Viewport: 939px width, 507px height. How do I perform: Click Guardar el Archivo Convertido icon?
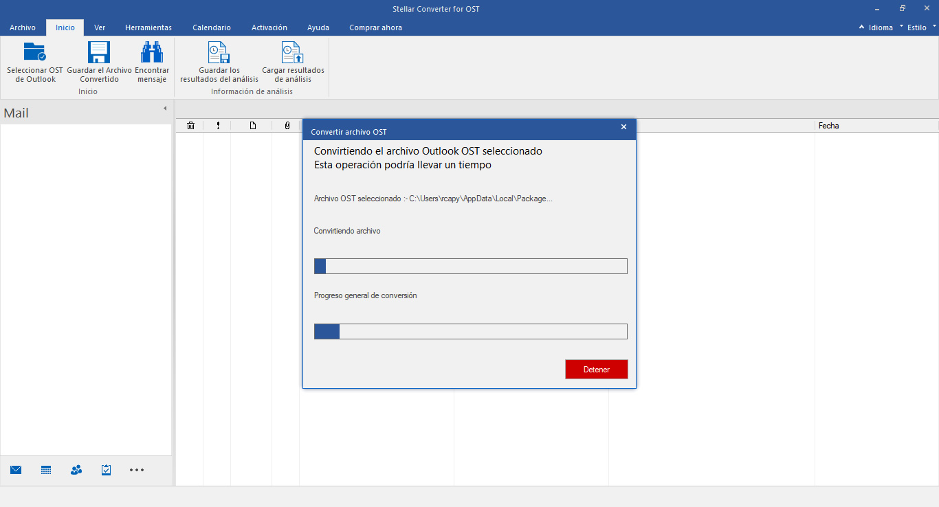coord(99,53)
